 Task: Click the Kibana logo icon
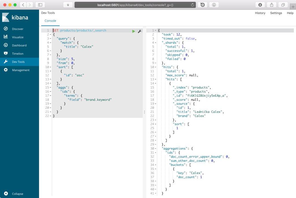pyautogui.click(x=5, y=17)
